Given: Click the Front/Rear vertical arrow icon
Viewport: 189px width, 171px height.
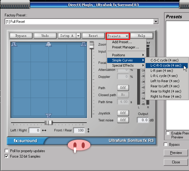Looking at the screenshot, I should coord(88,130).
